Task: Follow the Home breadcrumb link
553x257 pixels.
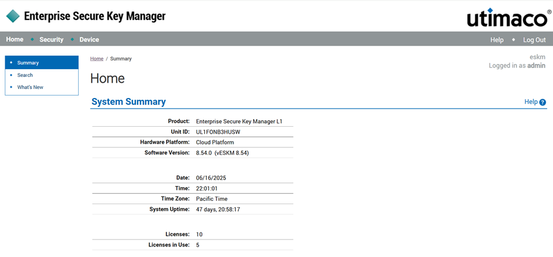Action: tap(96, 59)
